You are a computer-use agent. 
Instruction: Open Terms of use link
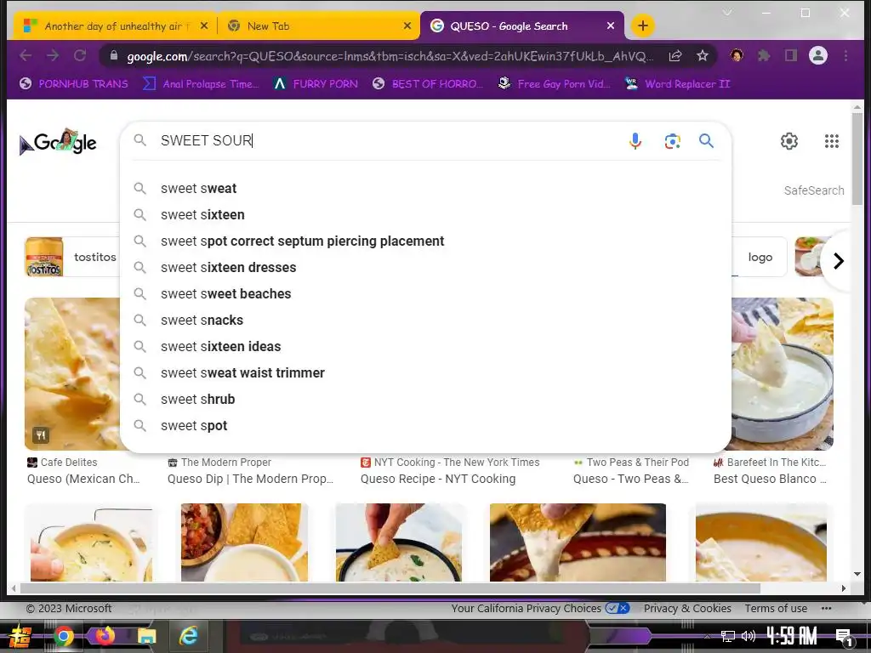pyautogui.click(x=776, y=609)
